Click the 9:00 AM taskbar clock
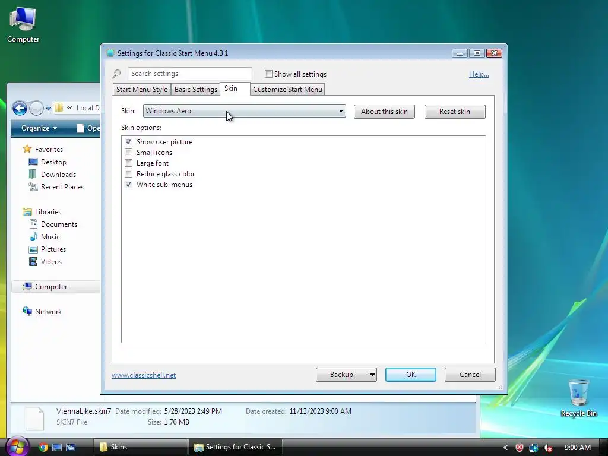 578,448
